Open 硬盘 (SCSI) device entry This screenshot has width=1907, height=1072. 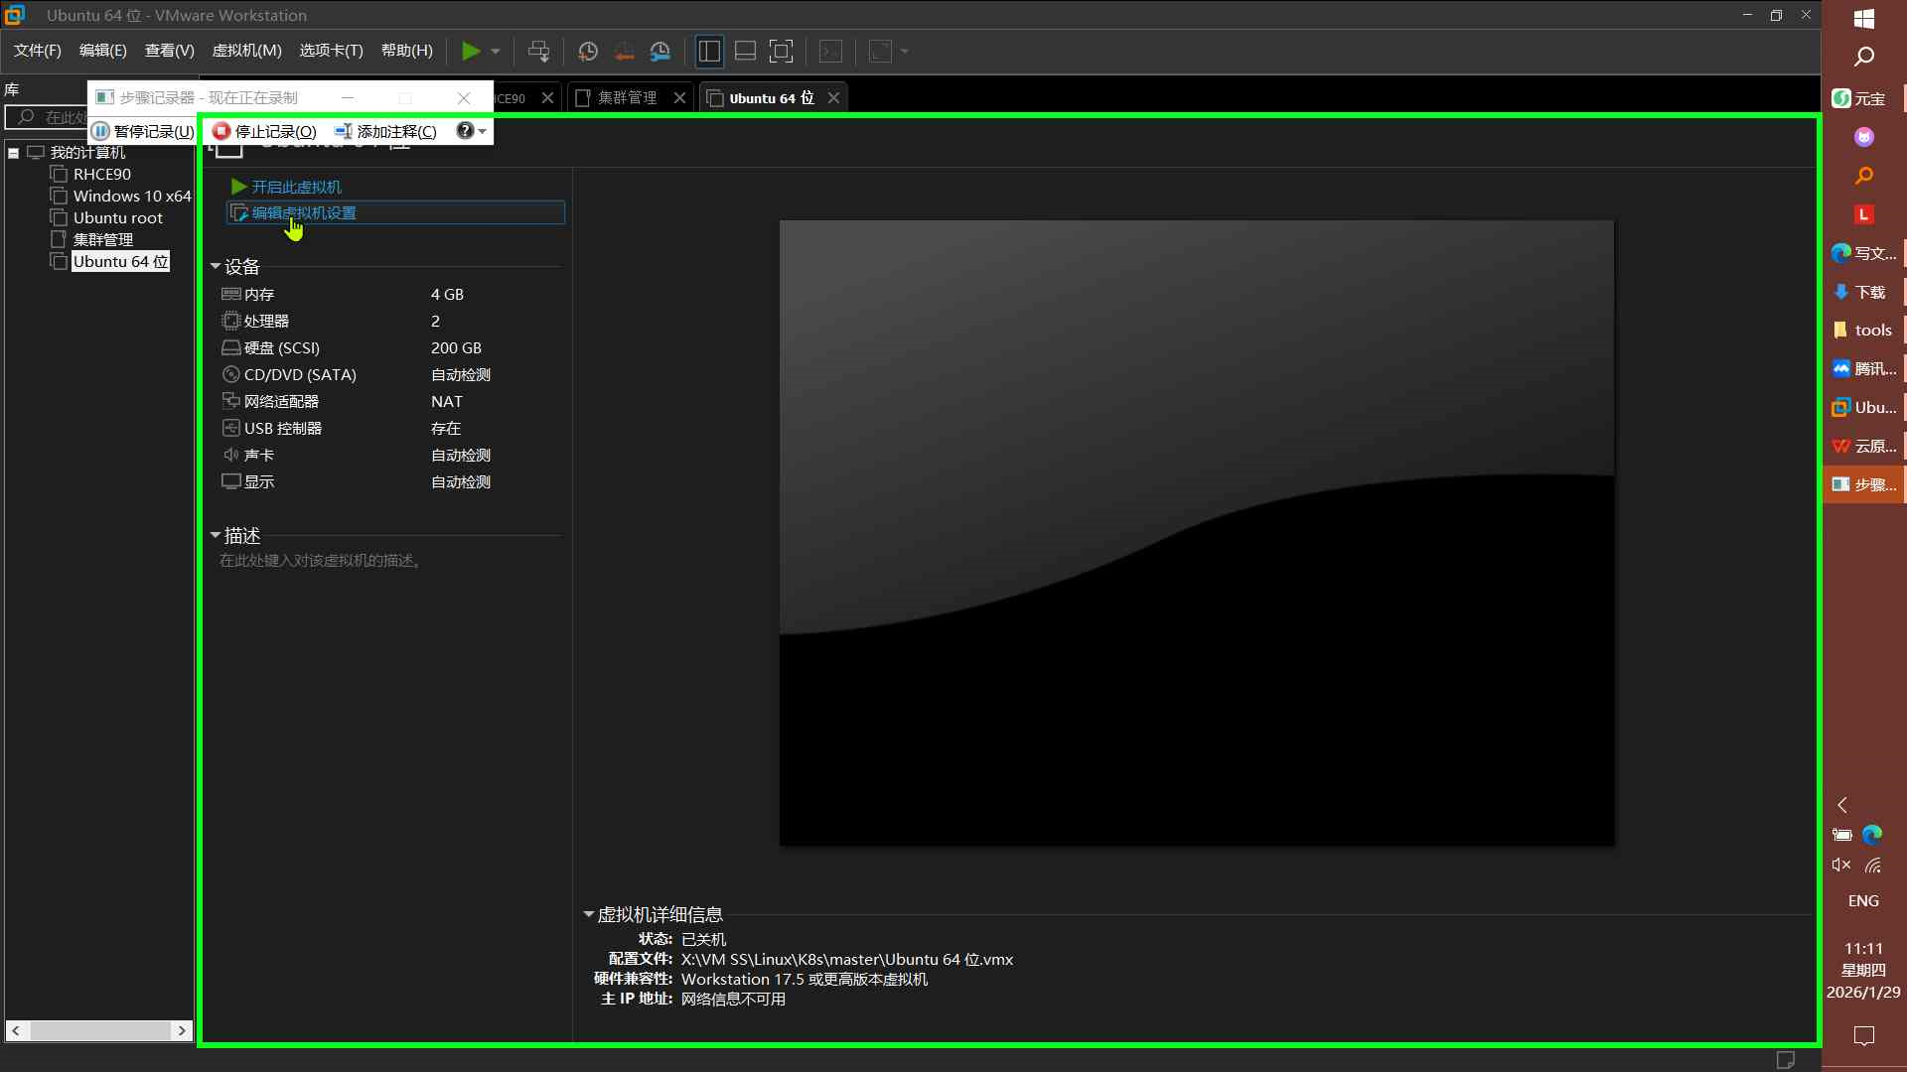pos(281,348)
